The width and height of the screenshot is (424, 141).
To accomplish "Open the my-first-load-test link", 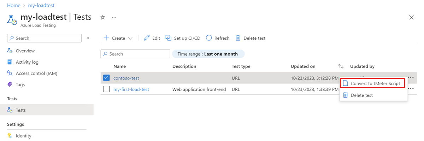I will (131, 89).
